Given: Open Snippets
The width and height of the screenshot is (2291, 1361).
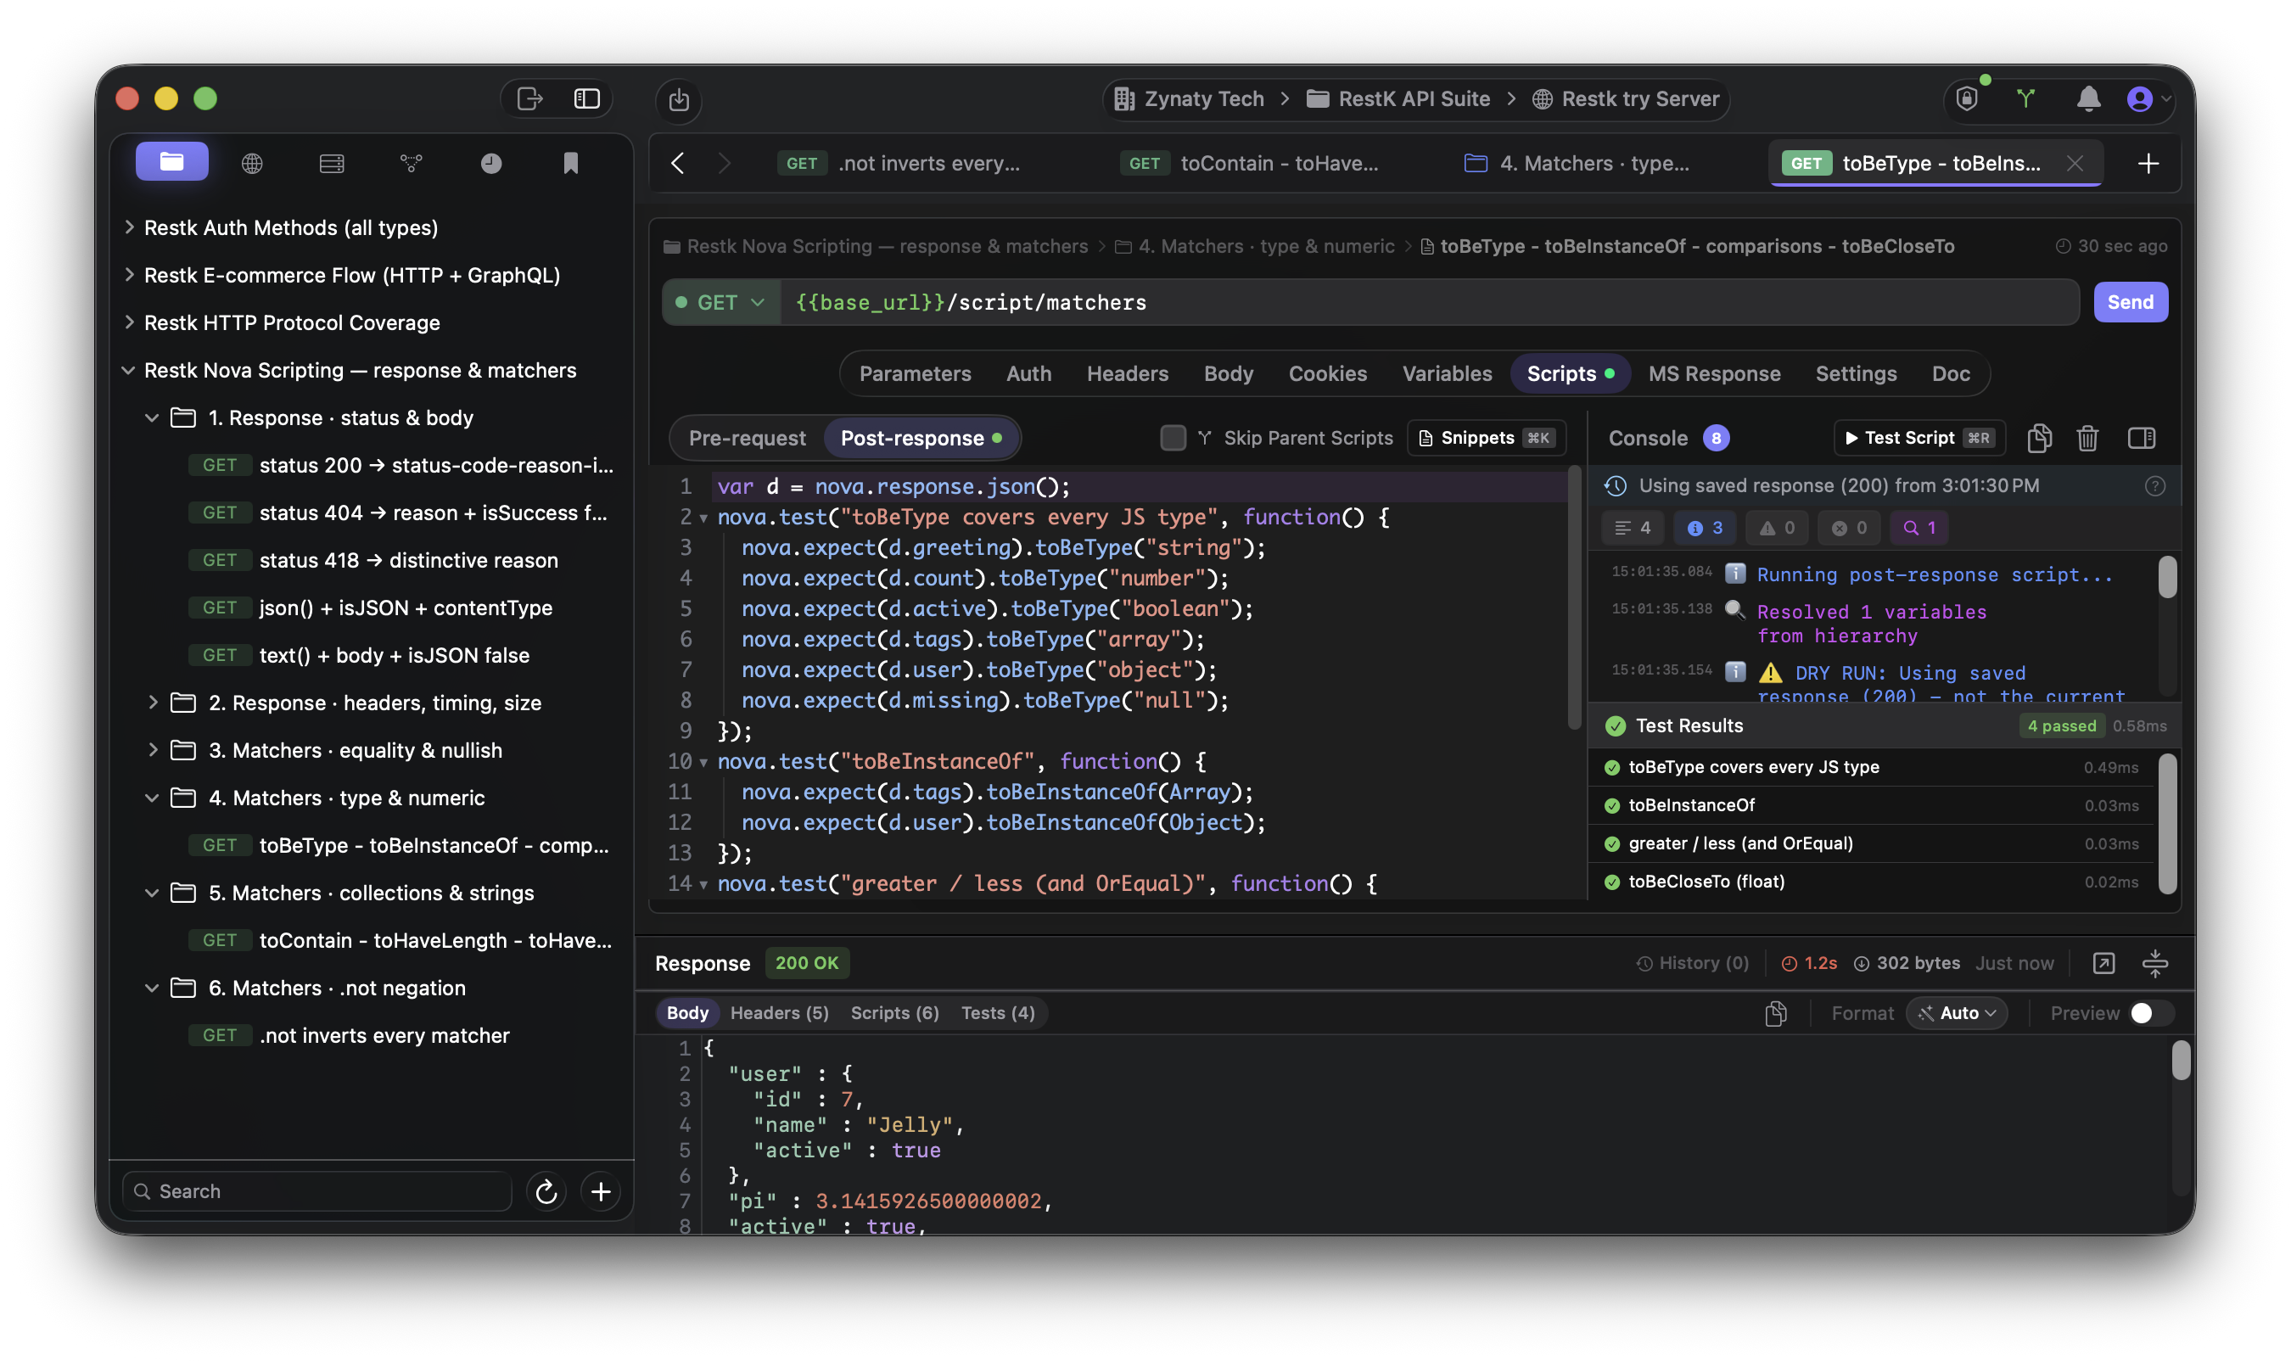Looking at the screenshot, I should coord(1486,438).
